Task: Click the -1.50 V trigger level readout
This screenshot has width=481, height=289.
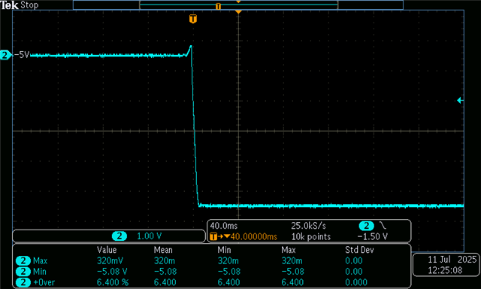Action: point(372,236)
